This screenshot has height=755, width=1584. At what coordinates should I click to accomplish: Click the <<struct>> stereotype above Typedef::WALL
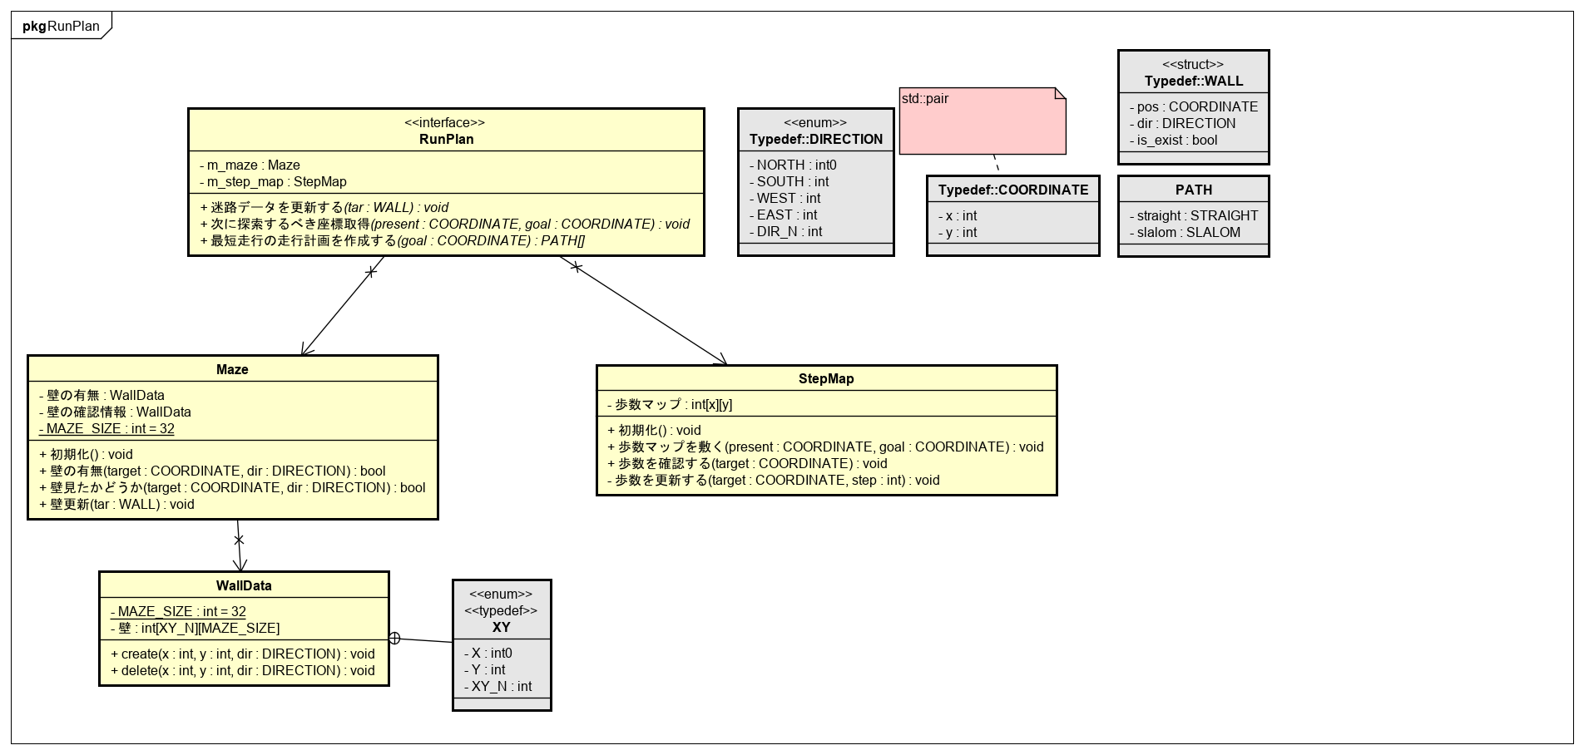(x=1193, y=64)
